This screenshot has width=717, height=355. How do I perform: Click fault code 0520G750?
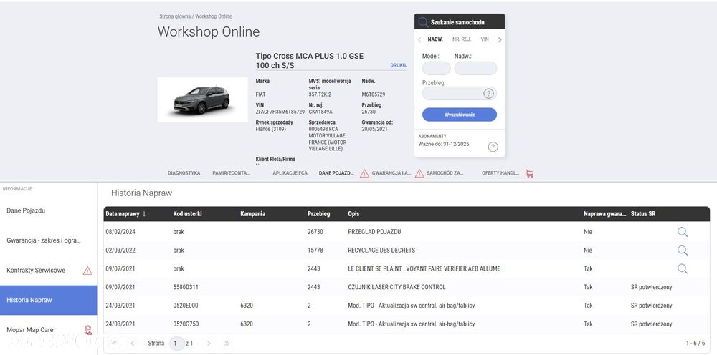pos(186,324)
